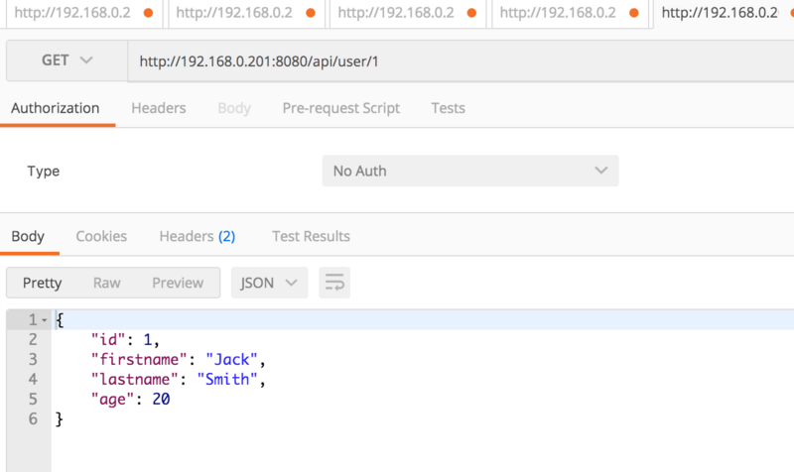Click orange unsaved dot on third tab

(473, 14)
